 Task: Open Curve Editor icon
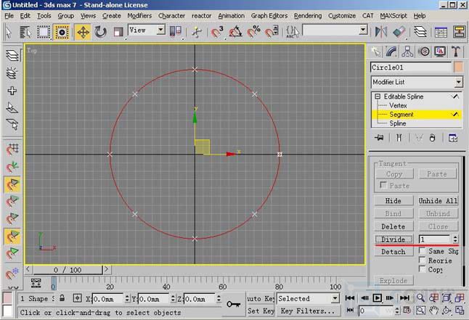(x=441, y=32)
